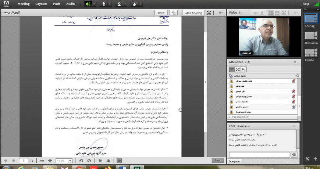Click the page number field

tap(24, 161)
